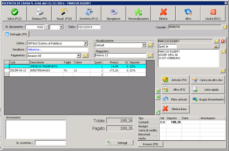Open the Altro toolbar option
This screenshot has width=229, height=151.
tap(188, 14)
